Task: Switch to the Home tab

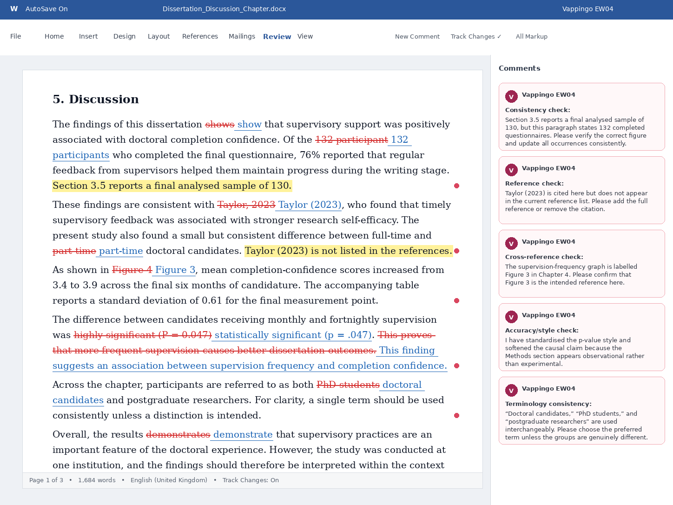Action: pyautogui.click(x=54, y=36)
